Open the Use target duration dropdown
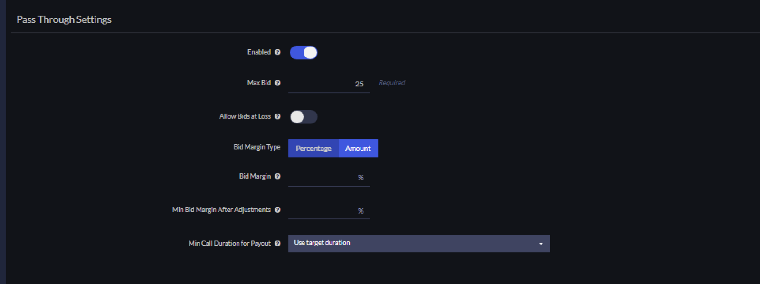This screenshot has height=284, width=760. (x=419, y=243)
